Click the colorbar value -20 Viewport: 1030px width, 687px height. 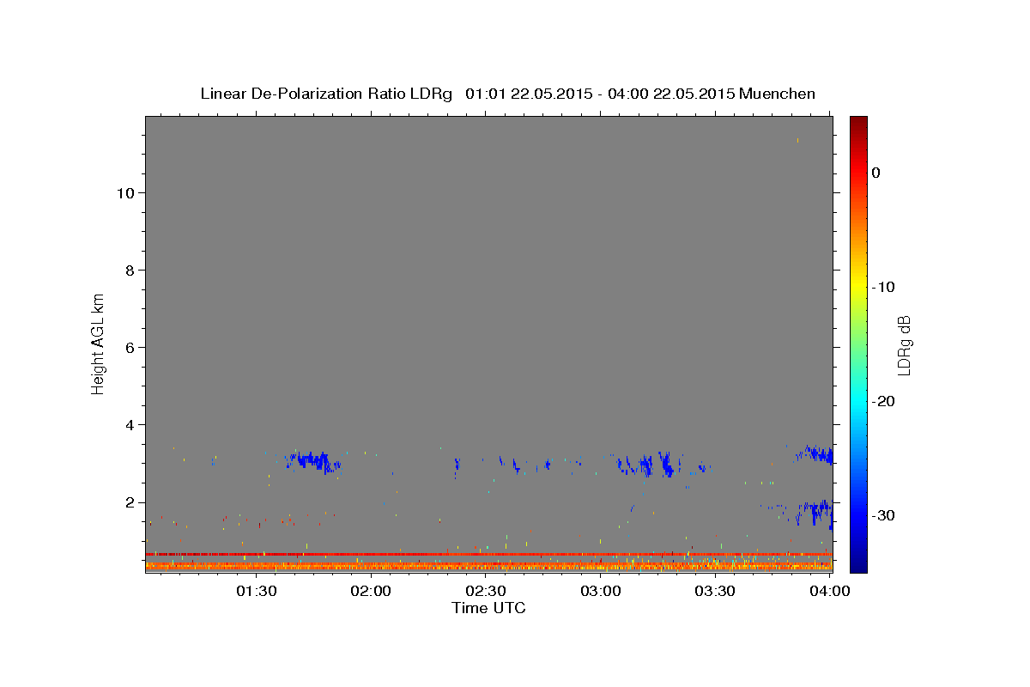(x=884, y=401)
